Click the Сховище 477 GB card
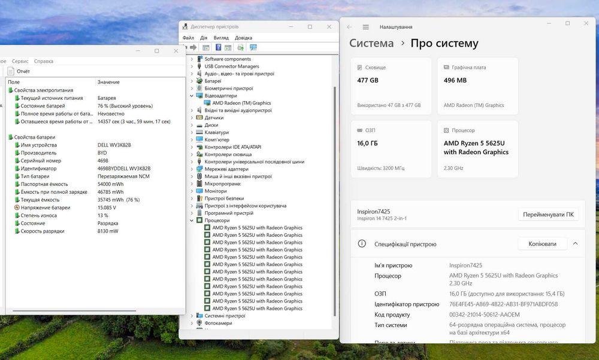This screenshot has width=599, height=360. 391,86
